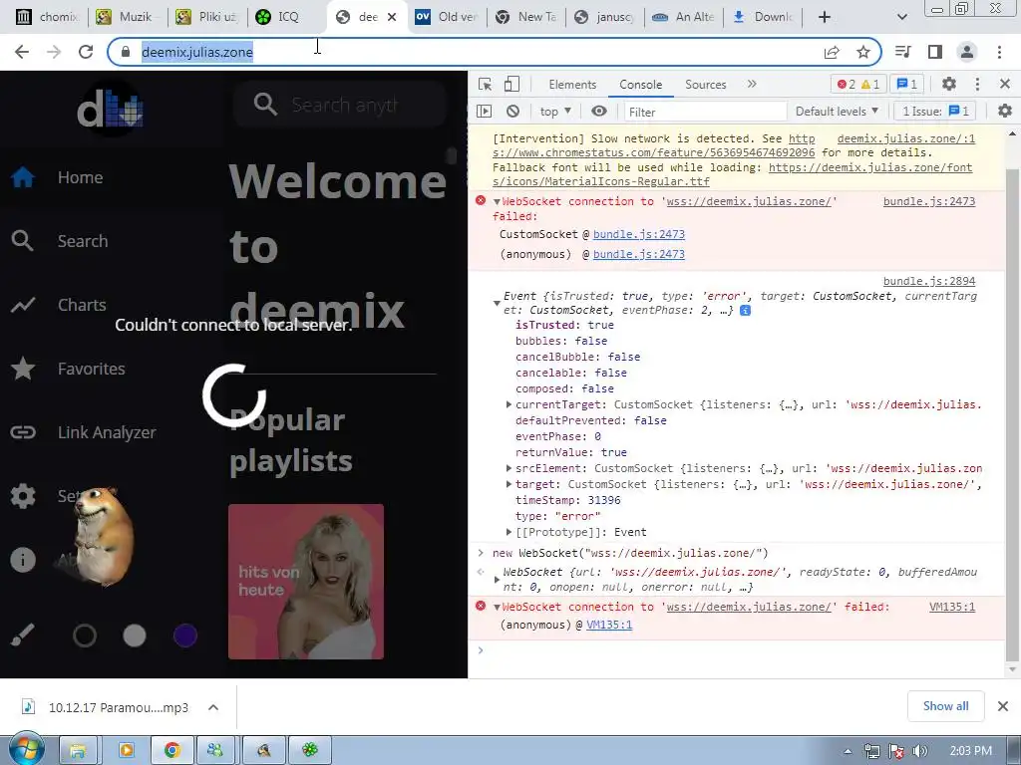The image size is (1021, 765).
Task: Expand currentTarget CustomSocket property
Action: click(509, 404)
